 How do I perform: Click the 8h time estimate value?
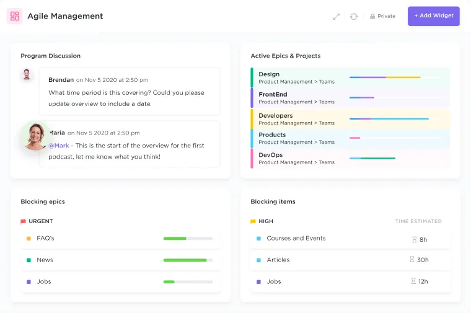423,240
